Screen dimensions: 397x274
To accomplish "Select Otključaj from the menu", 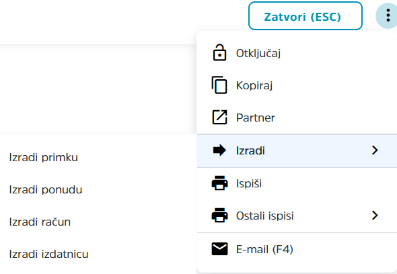I will click(297, 53).
